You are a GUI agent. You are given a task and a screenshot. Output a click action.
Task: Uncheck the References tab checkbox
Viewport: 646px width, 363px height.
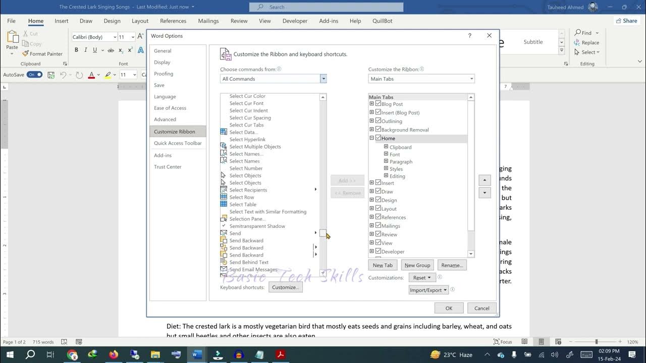click(x=379, y=217)
